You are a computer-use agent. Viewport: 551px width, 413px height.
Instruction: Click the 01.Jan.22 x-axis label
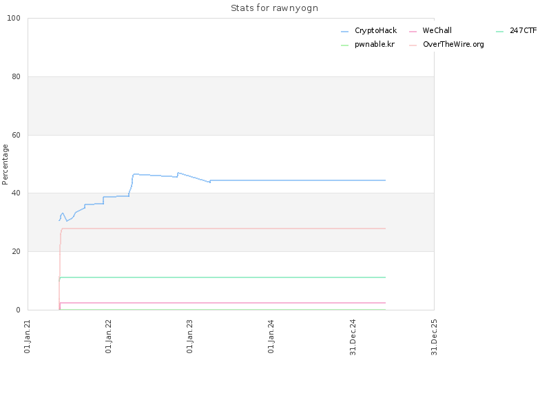(108, 337)
